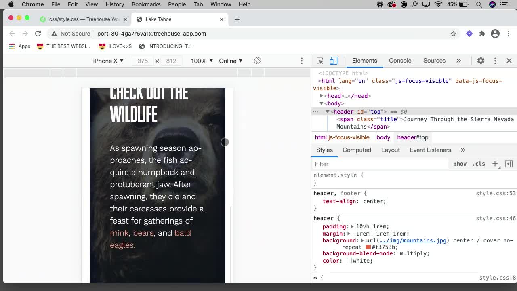Add a new style rule with the plus icon

[495, 164]
